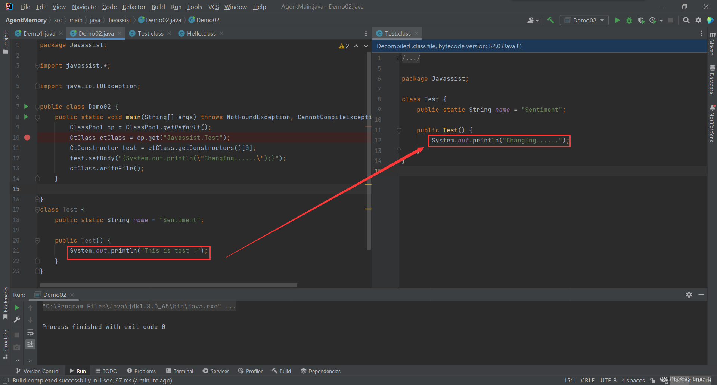The image size is (717, 385).
Task: Start debugging with the bug icon
Action: click(x=629, y=20)
